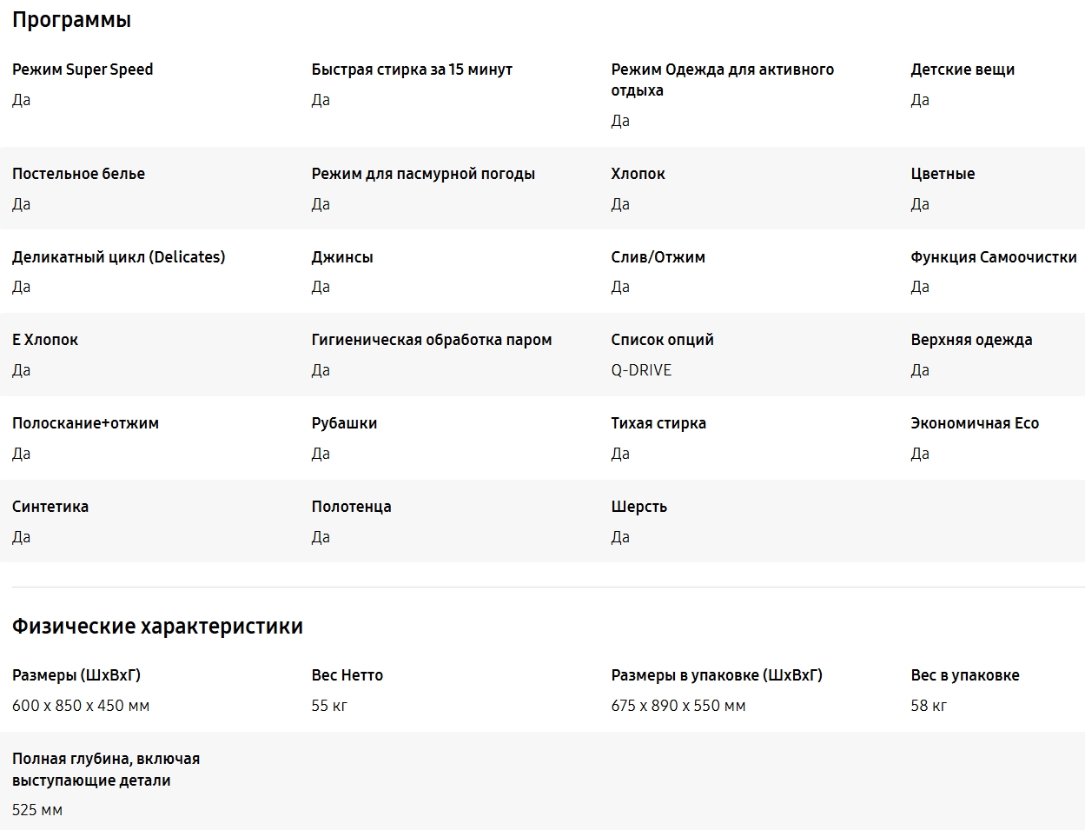This screenshot has height=830, width=1085.
Task: Click the Режим Super Speed label
Action: click(x=83, y=70)
